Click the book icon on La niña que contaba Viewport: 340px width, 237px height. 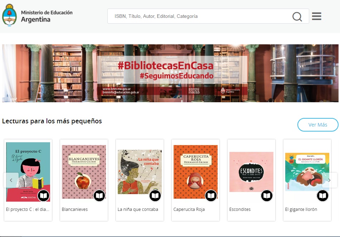(x=155, y=196)
